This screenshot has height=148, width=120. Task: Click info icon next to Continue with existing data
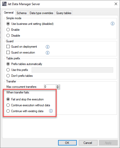pyautogui.click(x=51, y=111)
